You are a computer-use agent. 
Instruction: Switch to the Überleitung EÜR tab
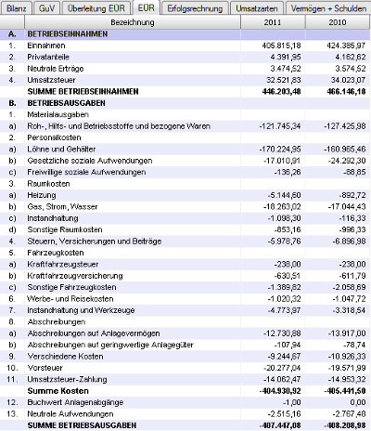[x=96, y=8]
